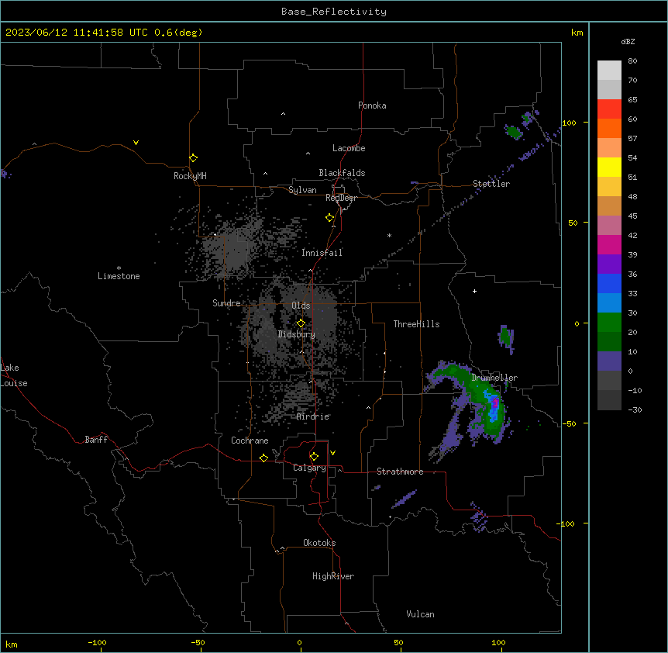Click the Lacombe label
The width and height of the screenshot is (668, 653).
(x=349, y=148)
